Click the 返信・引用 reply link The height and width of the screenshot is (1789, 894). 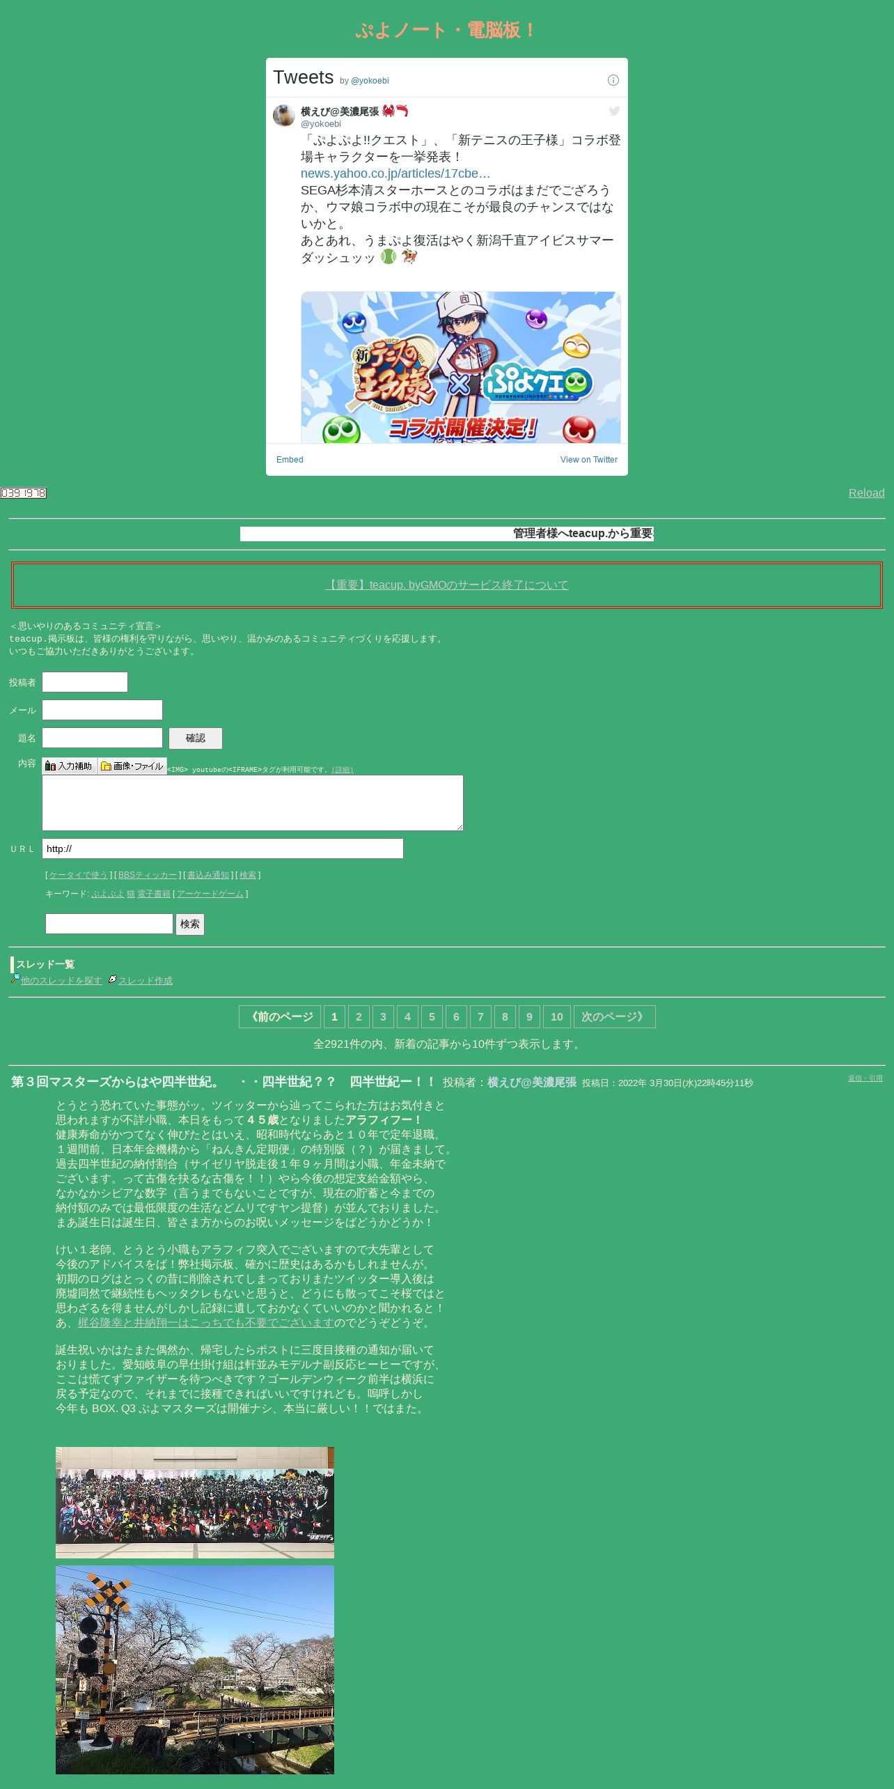click(865, 1078)
